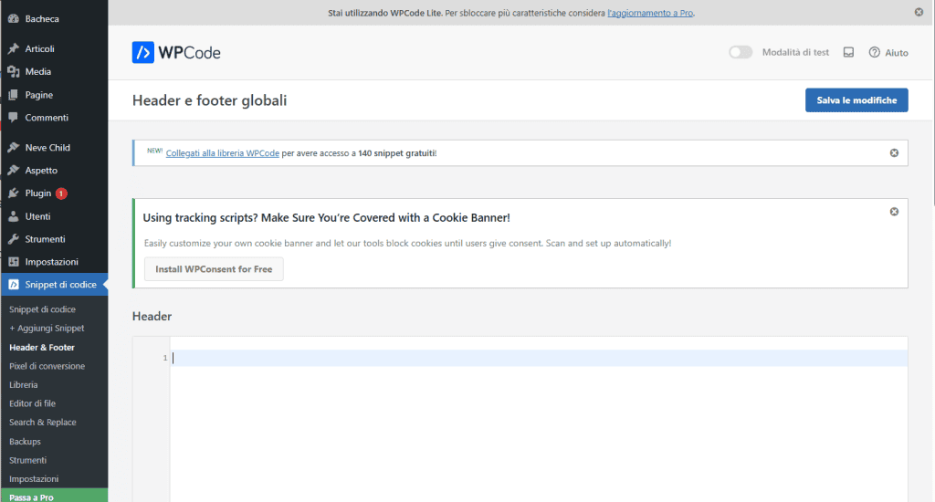Click the Aiuto question mark icon
Image resolution: width=935 pixels, height=502 pixels.
(x=874, y=52)
